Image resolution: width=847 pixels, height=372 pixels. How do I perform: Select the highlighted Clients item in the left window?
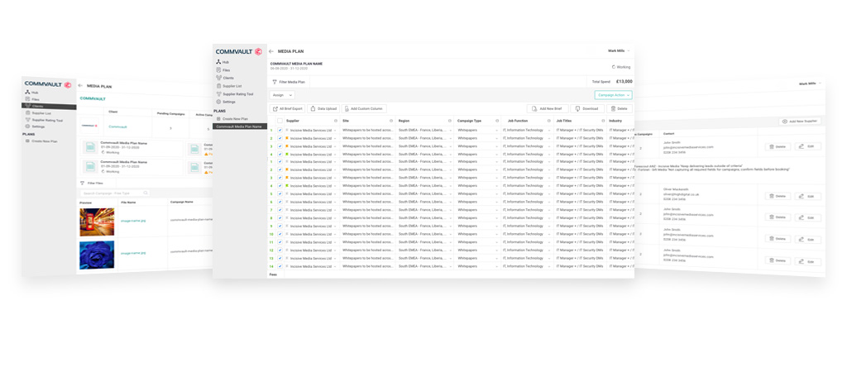[x=49, y=106]
